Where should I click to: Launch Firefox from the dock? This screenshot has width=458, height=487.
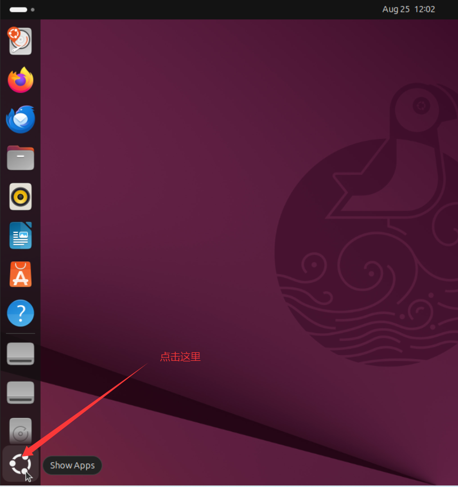tap(20, 80)
